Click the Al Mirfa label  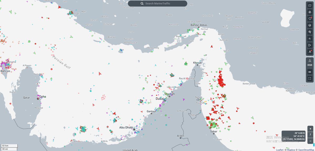click(104, 141)
